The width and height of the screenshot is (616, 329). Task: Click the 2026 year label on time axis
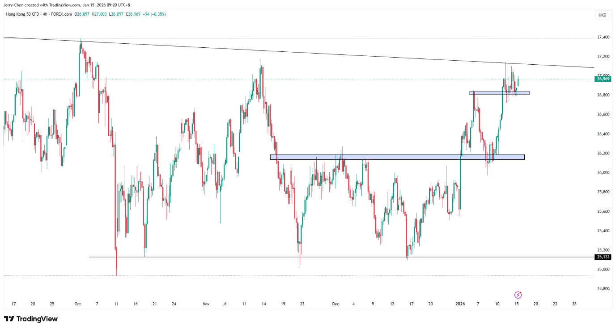[461, 304]
